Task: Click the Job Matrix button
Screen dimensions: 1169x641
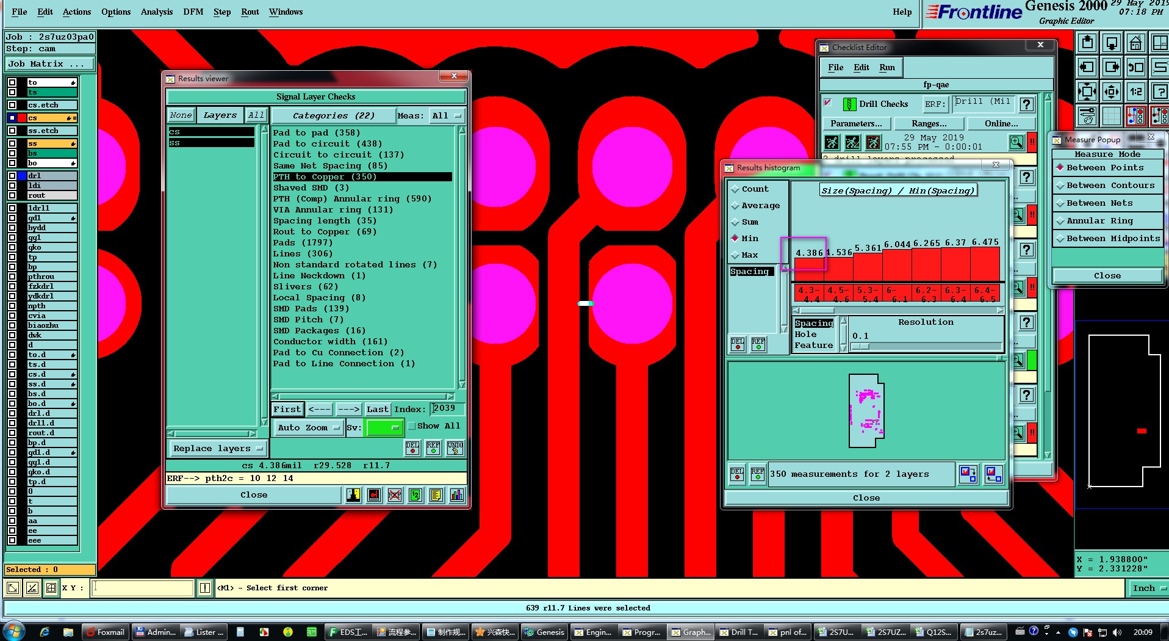Action: (51, 64)
